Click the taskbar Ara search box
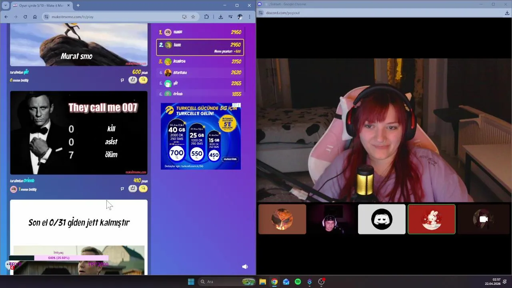Image resolution: width=512 pixels, height=288 pixels. [226, 282]
